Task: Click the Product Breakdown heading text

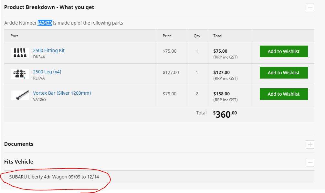Action: click(x=49, y=7)
